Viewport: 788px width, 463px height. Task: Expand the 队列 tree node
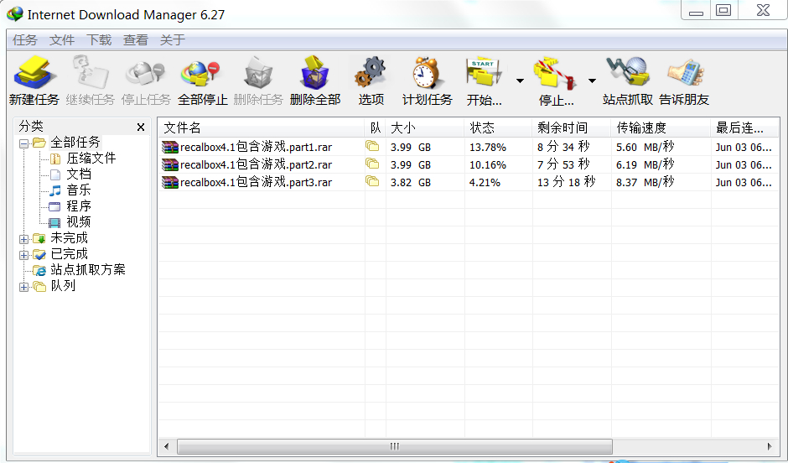23,287
